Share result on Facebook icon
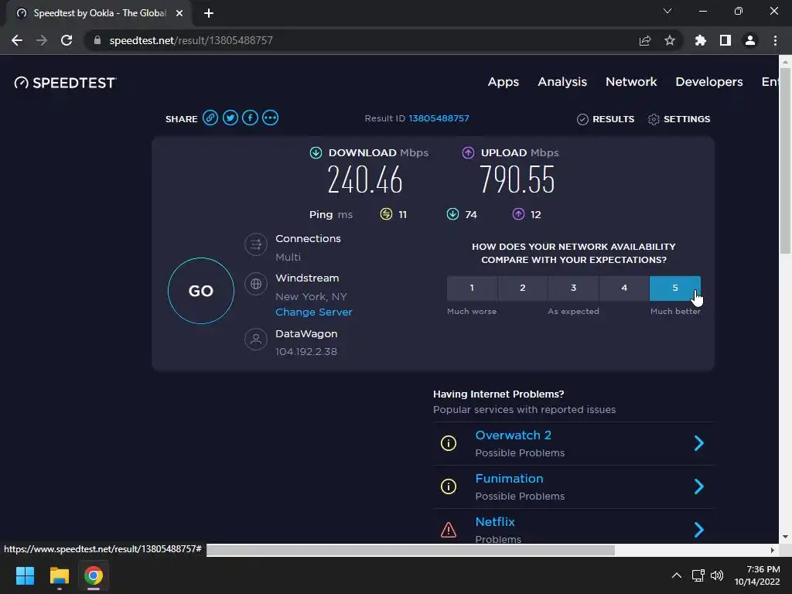This screenshot has width=792, height=594. tap(250, 118)
